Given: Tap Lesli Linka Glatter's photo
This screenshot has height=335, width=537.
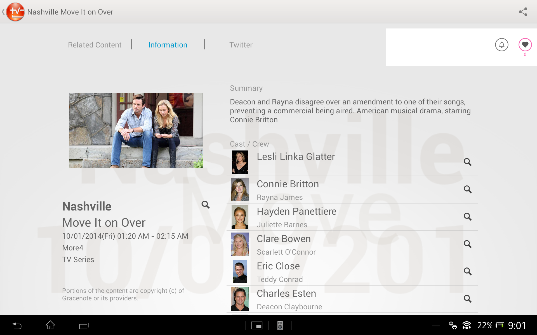Looking at the screenshot, I should coord(240,162).
